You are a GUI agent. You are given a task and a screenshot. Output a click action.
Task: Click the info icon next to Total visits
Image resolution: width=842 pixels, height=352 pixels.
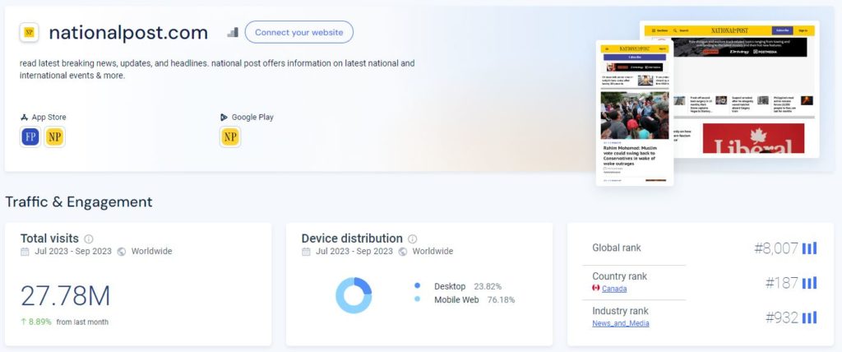[x=89, y=239]
